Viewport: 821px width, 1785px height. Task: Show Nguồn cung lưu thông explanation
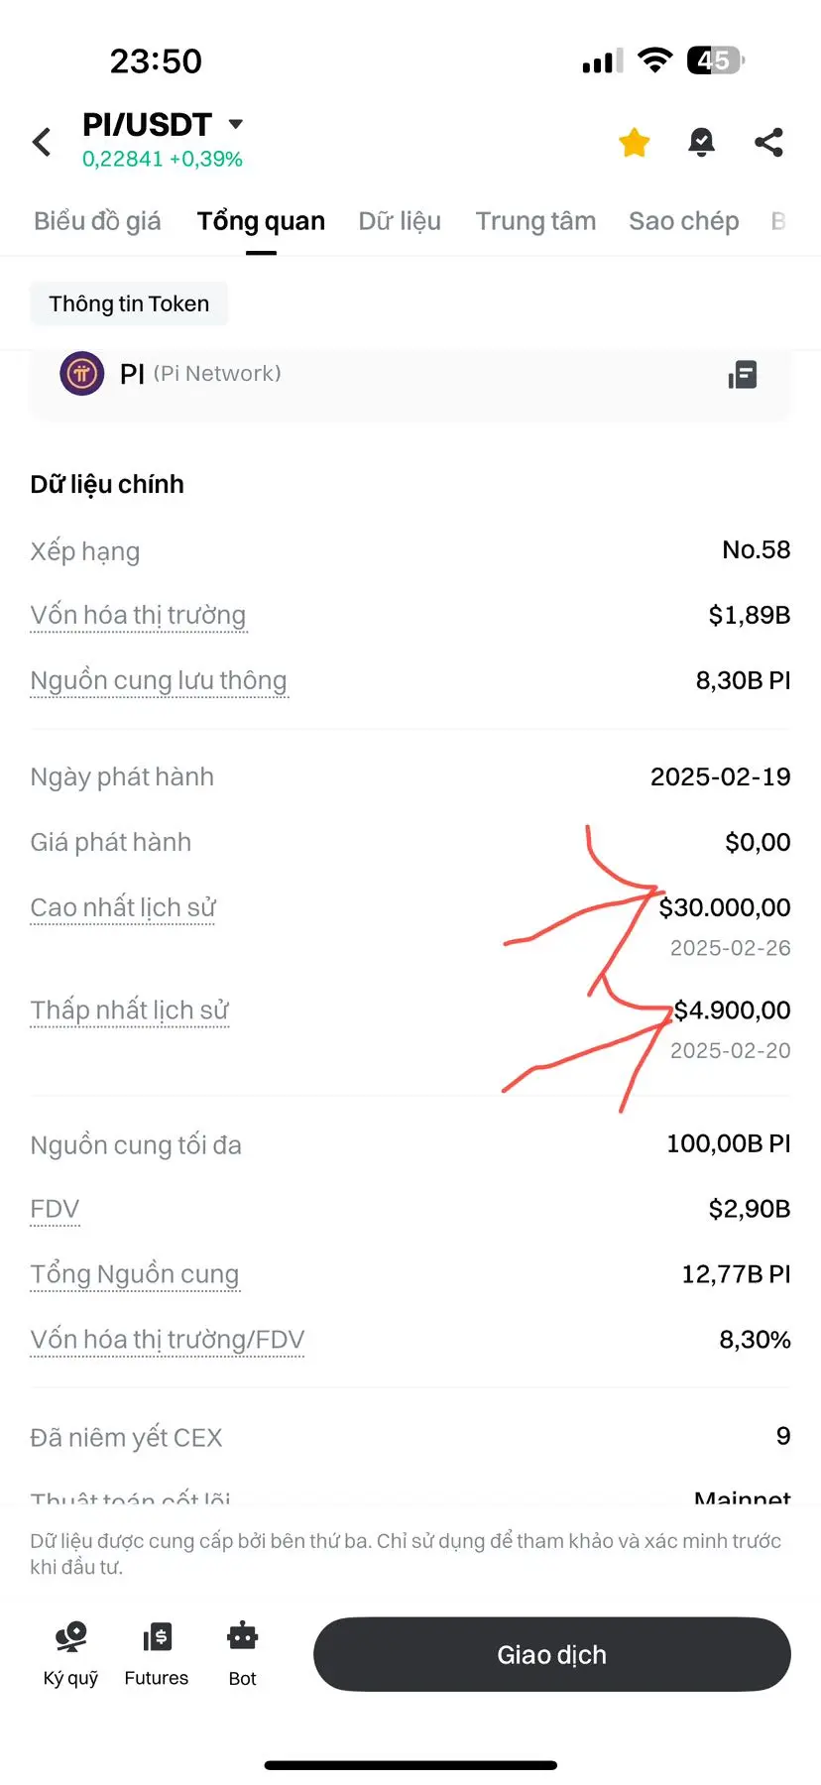pyautogui.click(x=159, y=681)
